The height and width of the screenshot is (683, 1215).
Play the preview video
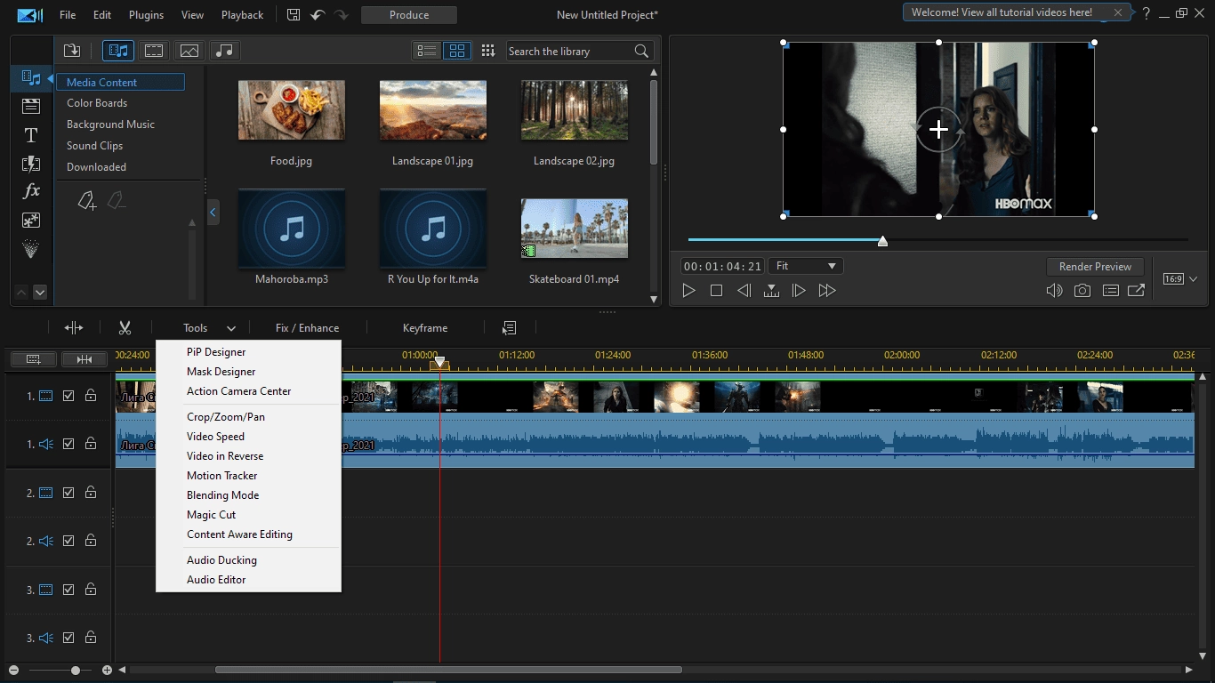(688, 291)
